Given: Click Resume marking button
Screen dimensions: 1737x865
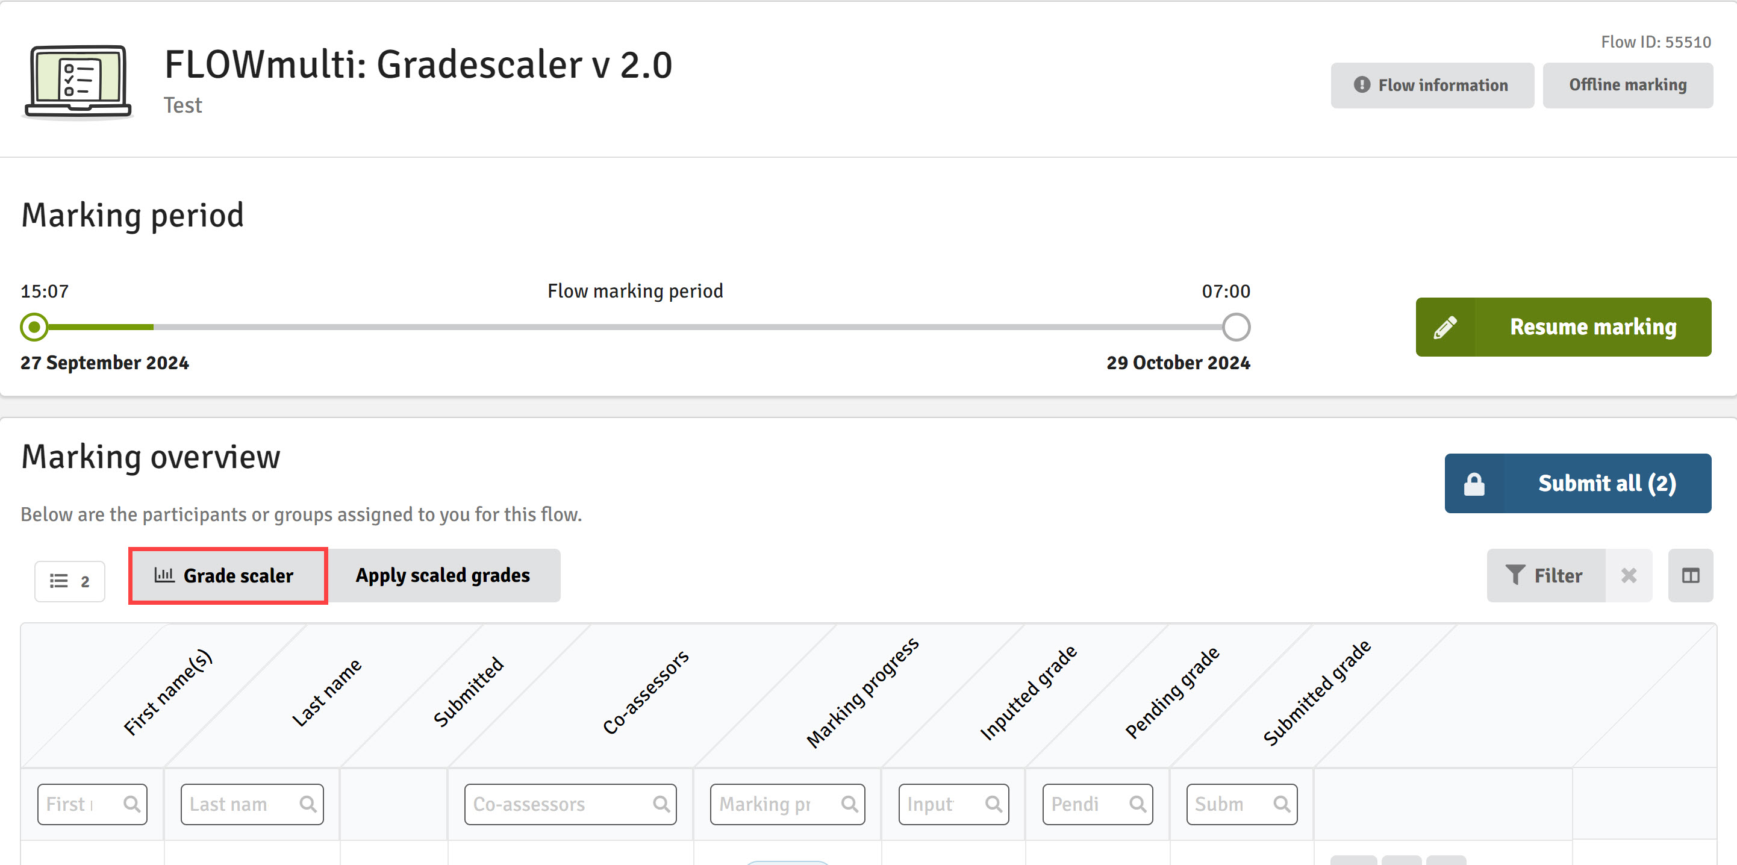Looking at the screenshot, I should pyautogui.click(x=1563, y=327).
